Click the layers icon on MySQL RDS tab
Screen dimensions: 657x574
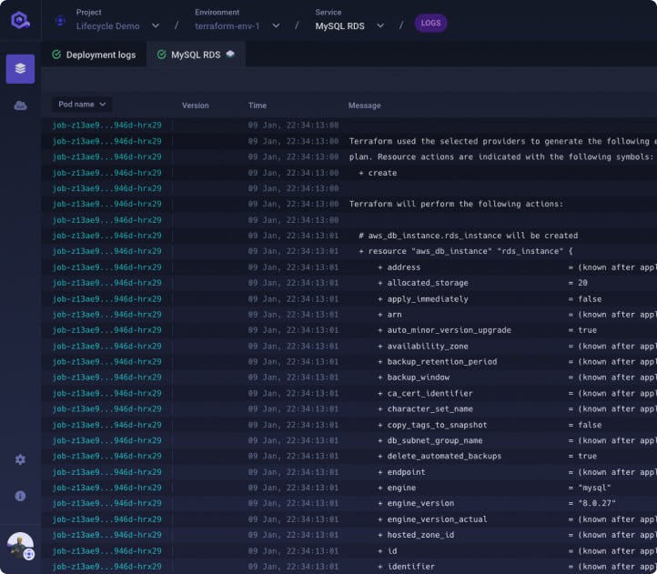tap(230, 55)
